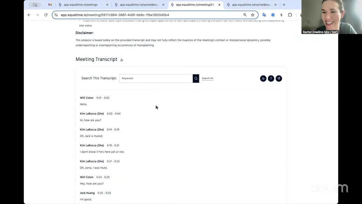Open the edit speaker names icon
The image size is (362, 204).
[x=263, y=78]
